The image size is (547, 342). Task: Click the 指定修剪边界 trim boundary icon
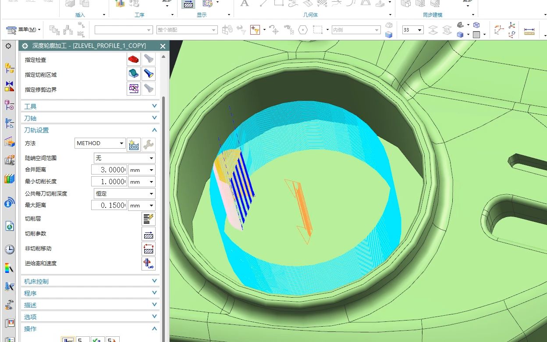point(134,88)
